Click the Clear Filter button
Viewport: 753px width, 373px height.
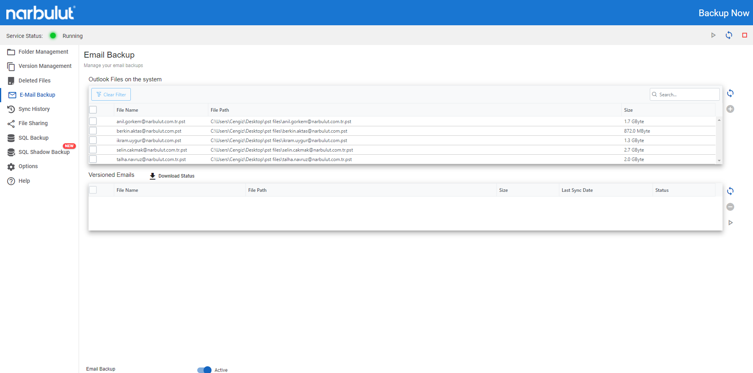(x=111, y=95)
